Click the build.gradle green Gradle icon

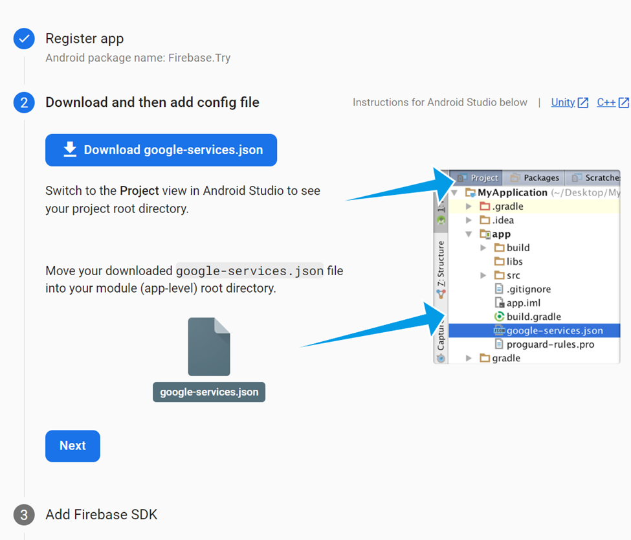pyautogui.click(x=500, y=317)
